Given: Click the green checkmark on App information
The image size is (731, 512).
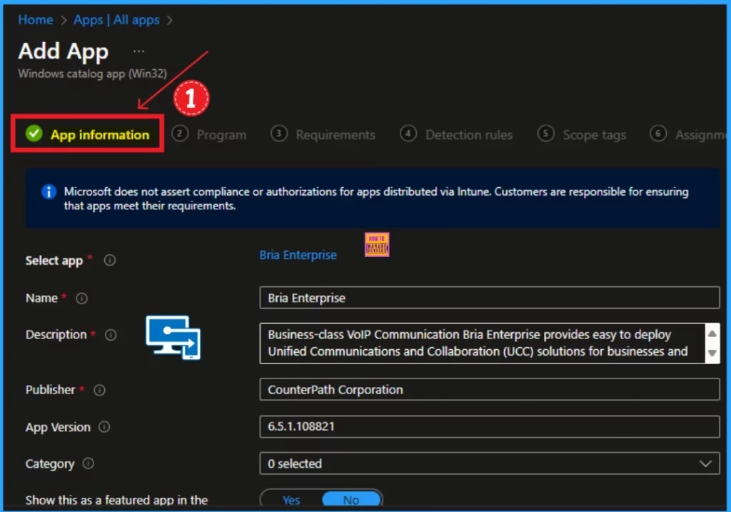Looking at the screenshot, I should click(34, 134).
